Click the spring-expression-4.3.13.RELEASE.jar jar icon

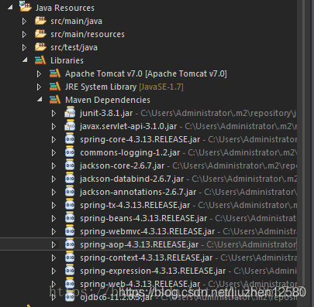pos(70,270)
